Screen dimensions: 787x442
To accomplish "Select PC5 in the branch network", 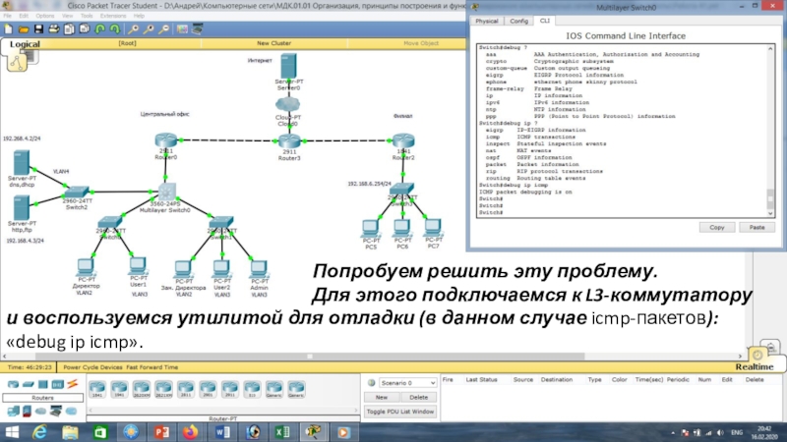I will (371, 229).
